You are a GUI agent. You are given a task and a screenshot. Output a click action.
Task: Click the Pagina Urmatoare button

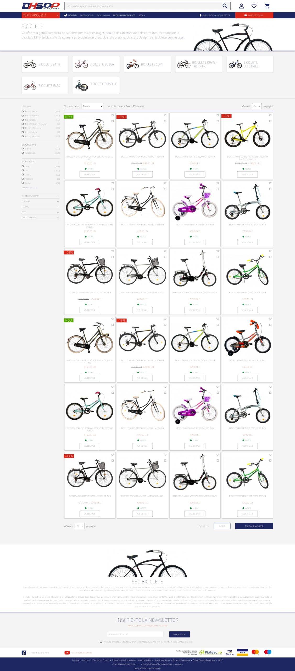click(254, 526)
